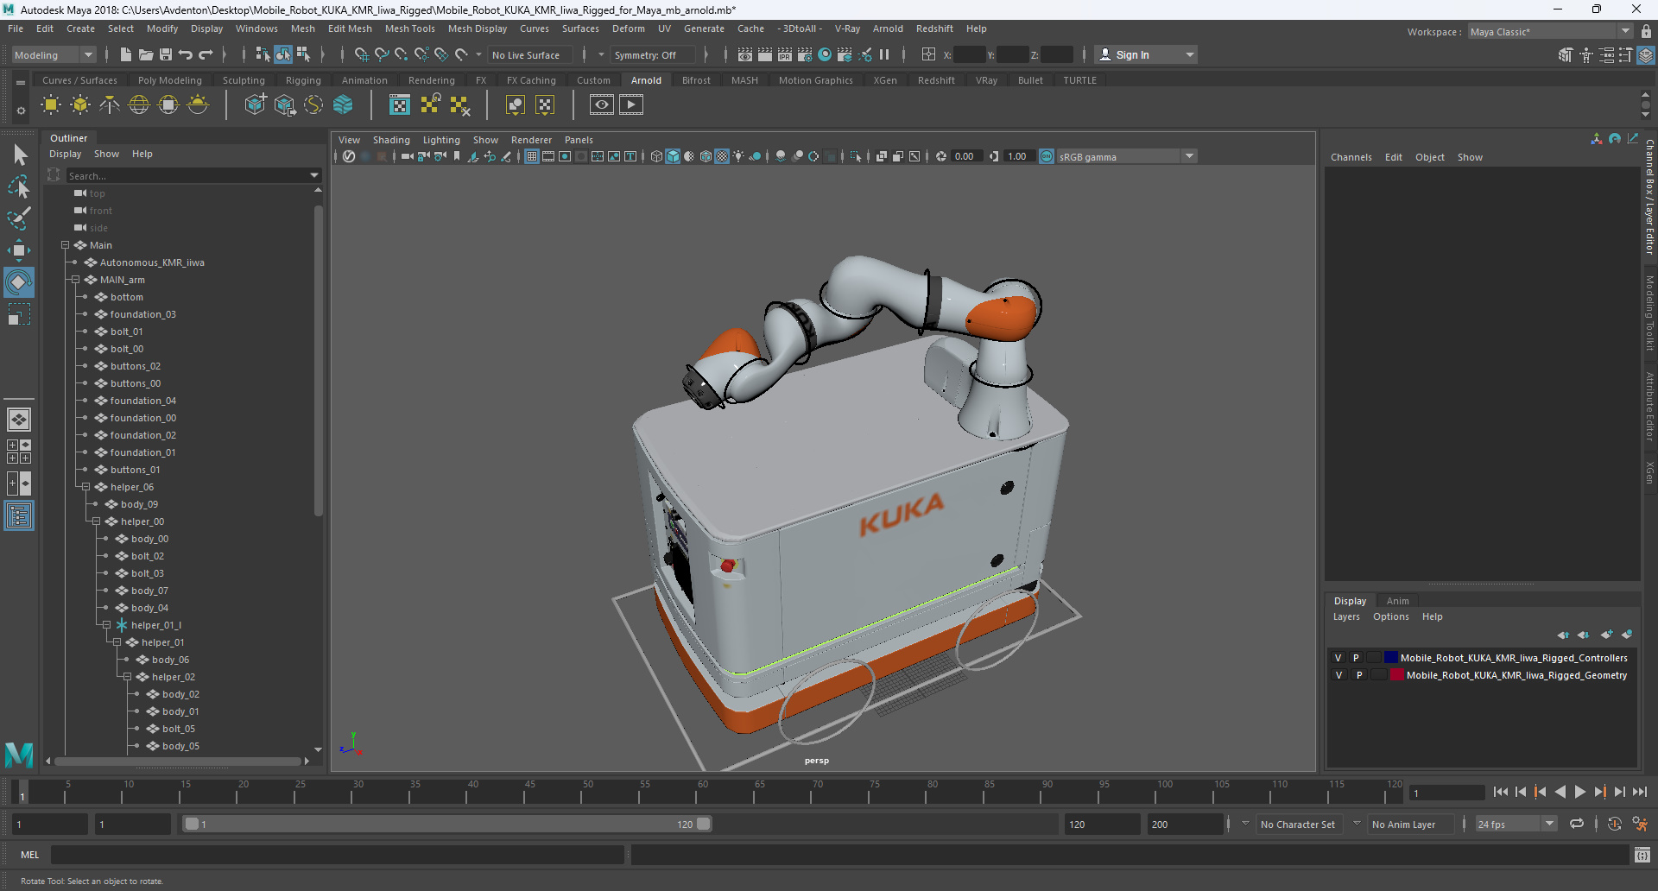The image size is (1658, 891).
Task: Collapse the helper_00 node in Outliner
Action: (x=96, y=521)
